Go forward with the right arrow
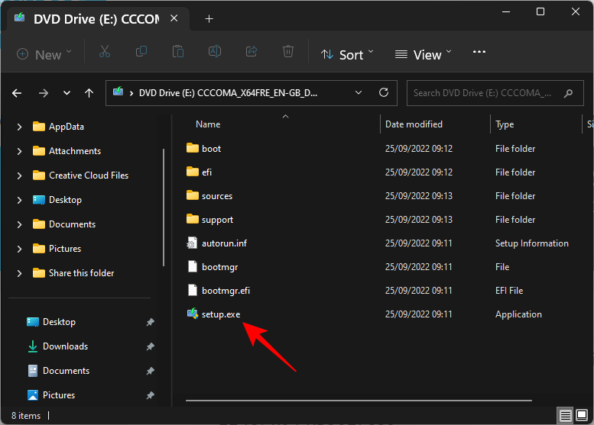 point(44,93)
